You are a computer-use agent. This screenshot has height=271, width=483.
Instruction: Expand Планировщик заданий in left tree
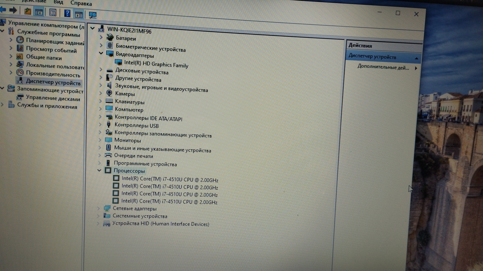tap(11, 40)
